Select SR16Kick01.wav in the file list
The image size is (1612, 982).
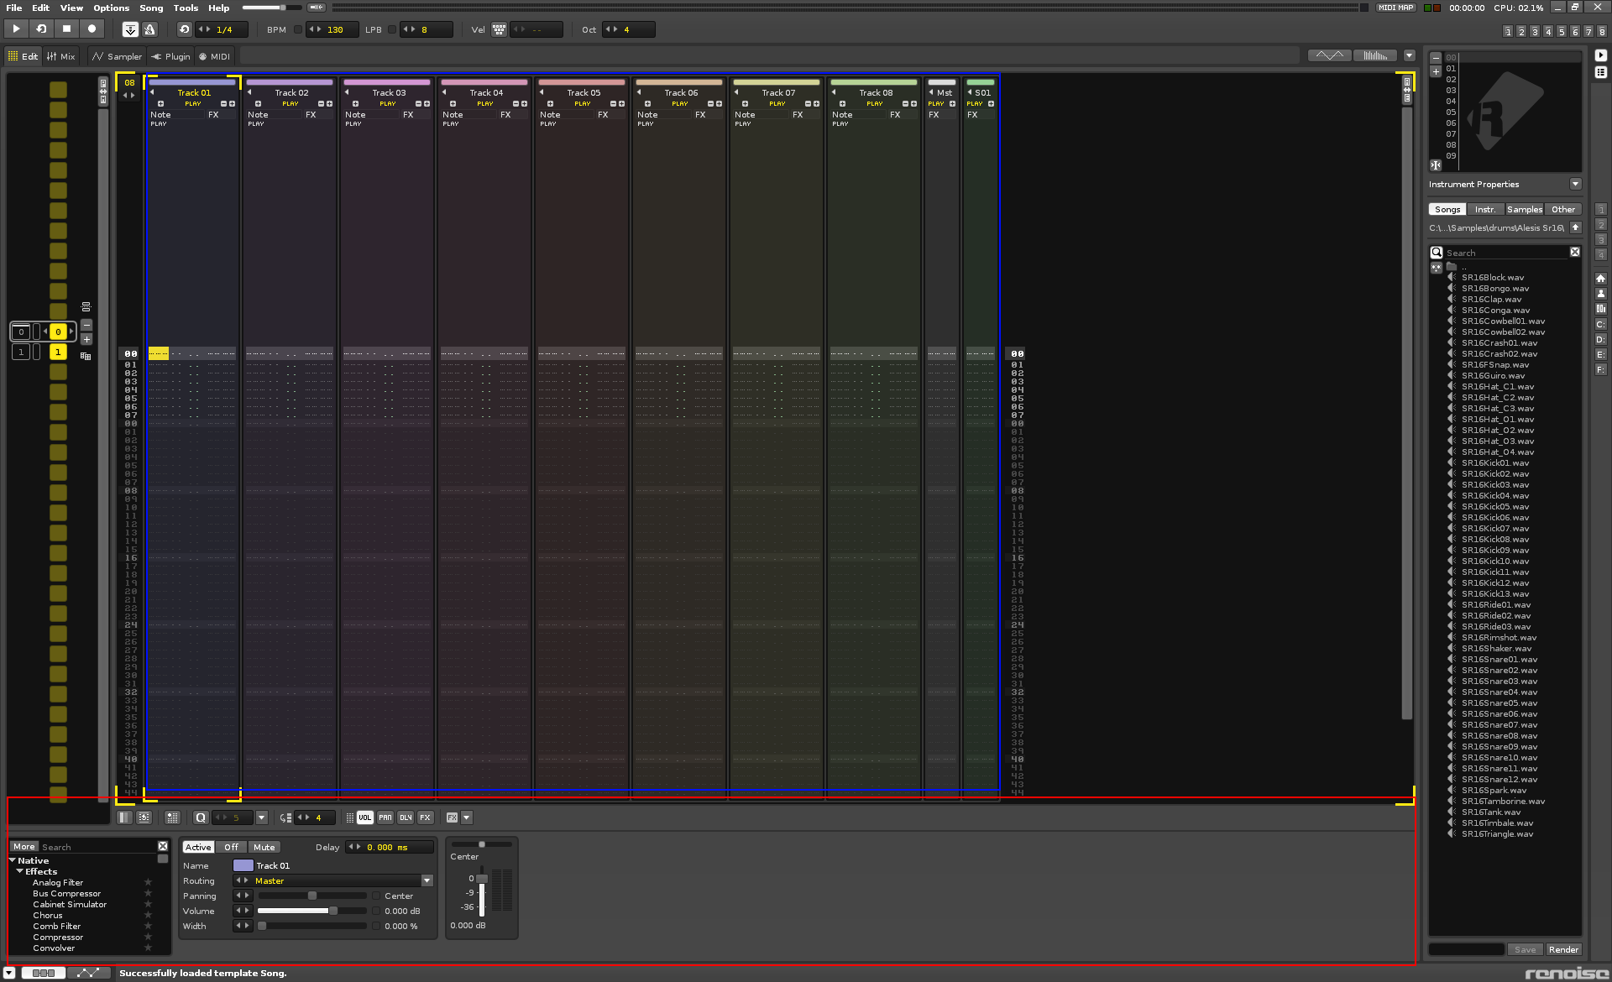(1495, 462)
